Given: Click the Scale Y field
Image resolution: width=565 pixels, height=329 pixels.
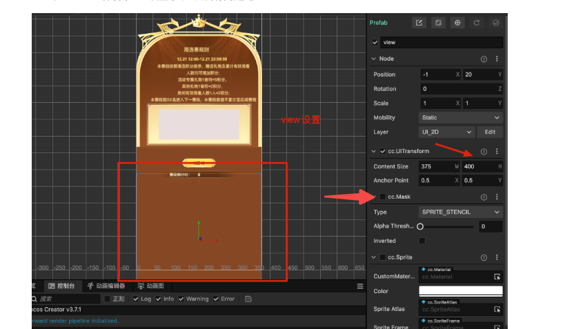Looking at the screenshot, I should [x=482, y=103].
